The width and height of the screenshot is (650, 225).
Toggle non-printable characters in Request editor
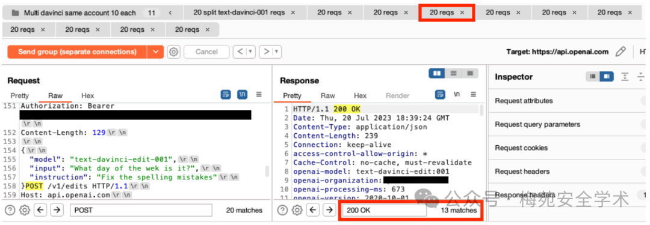(x=242, y=95)
